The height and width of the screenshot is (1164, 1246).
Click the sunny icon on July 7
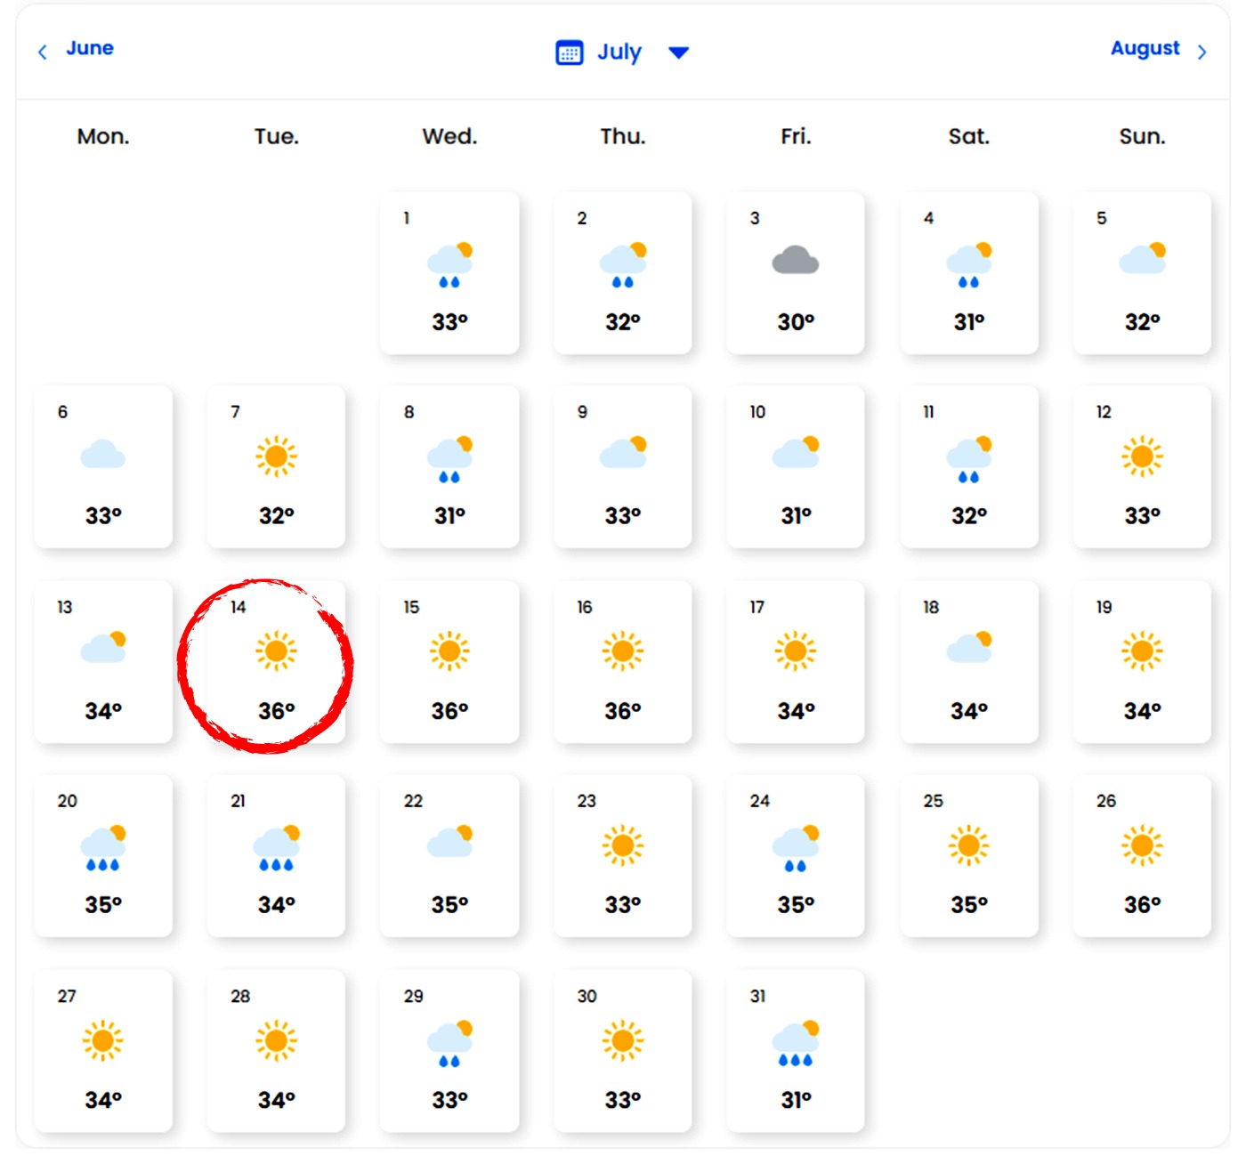click(x=277, y=455)
